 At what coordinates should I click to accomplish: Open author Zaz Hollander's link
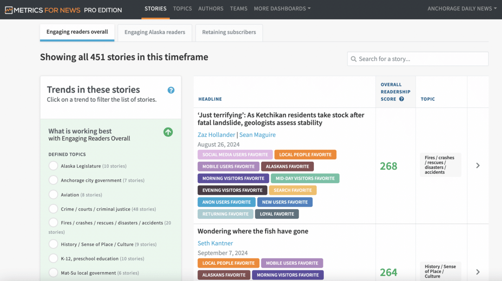216,135
